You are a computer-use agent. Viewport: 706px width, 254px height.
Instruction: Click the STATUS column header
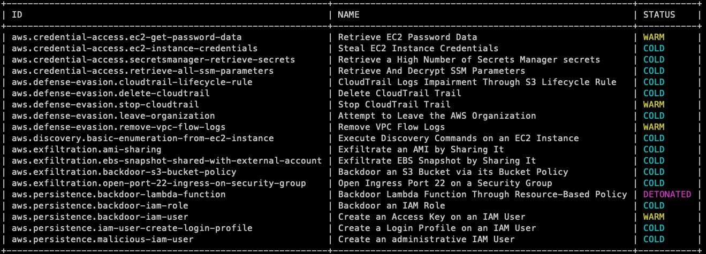(x=659, y=15)
